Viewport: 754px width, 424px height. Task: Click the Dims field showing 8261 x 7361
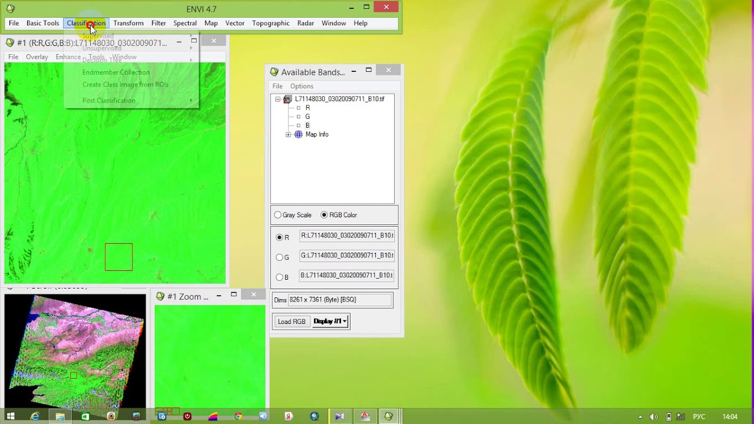click(340, 300)
